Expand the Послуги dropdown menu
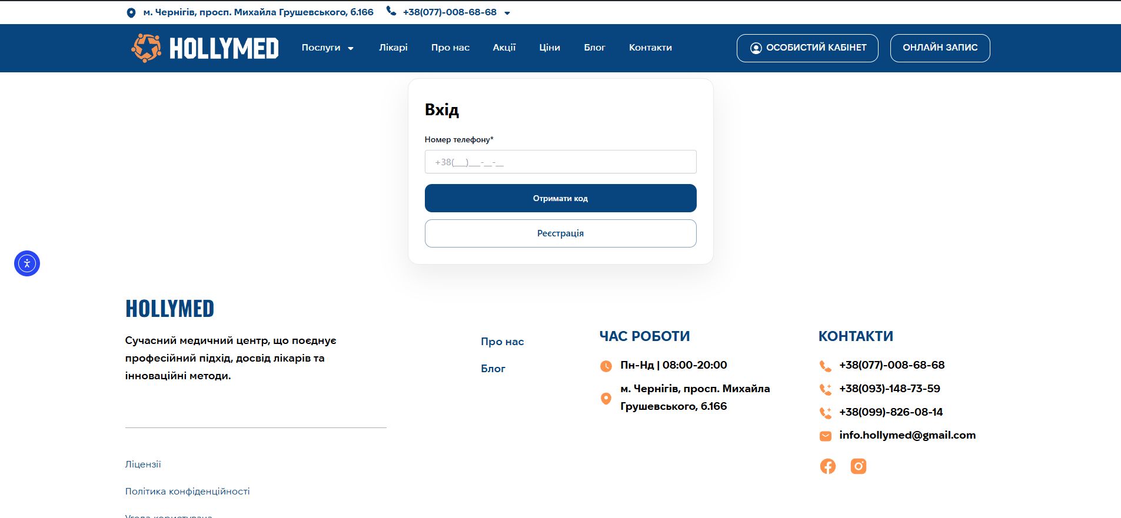 327,48
